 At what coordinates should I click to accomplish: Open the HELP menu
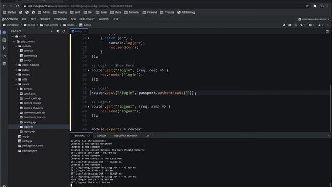tap(115, 19)
